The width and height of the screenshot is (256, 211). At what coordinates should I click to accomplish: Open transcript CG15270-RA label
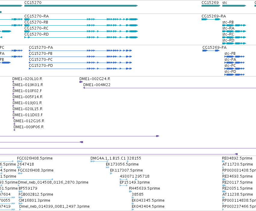click(x=37, y=16)
